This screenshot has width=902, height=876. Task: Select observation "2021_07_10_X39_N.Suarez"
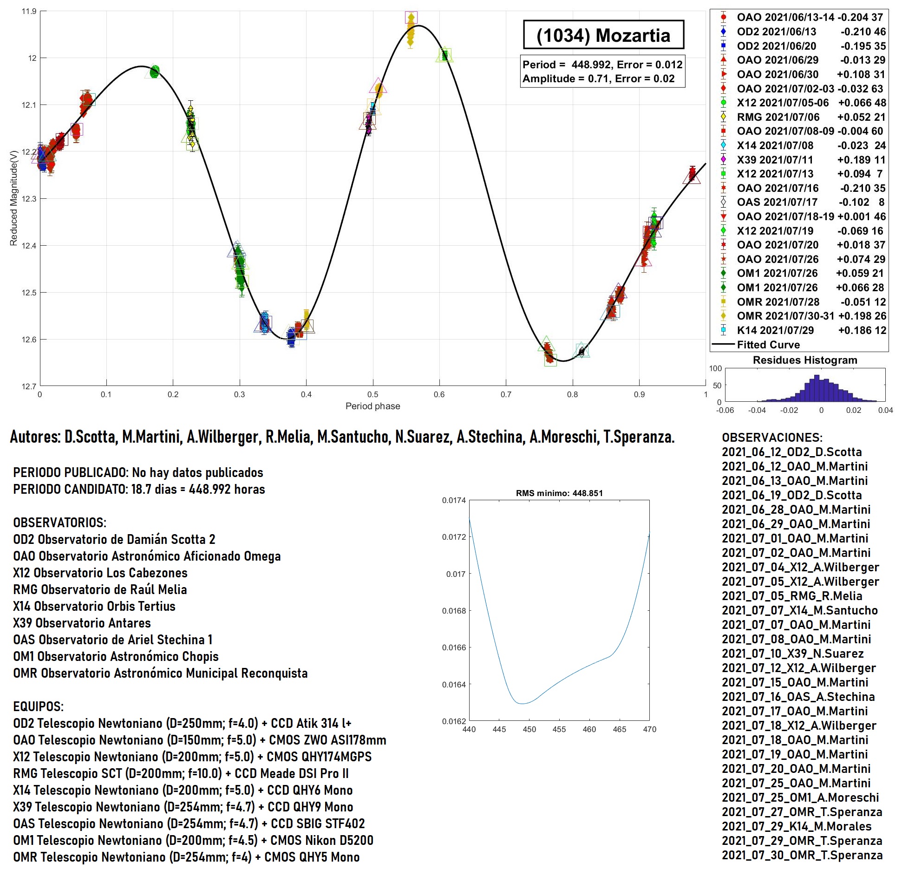coord(793,654)
